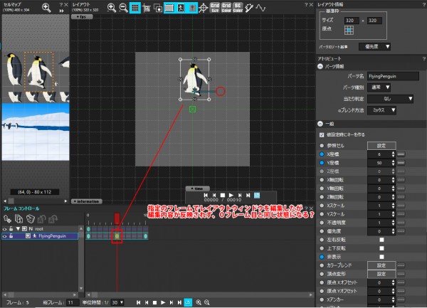427x308 pixels.
Task: Toggle the grid display in layout toolbar
Action: (x=135, y=8)
